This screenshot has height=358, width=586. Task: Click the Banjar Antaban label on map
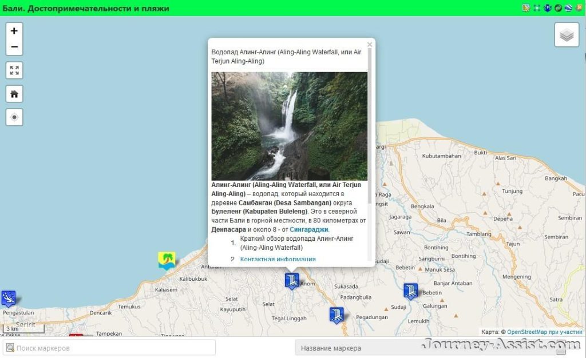[x=453, y=283]
